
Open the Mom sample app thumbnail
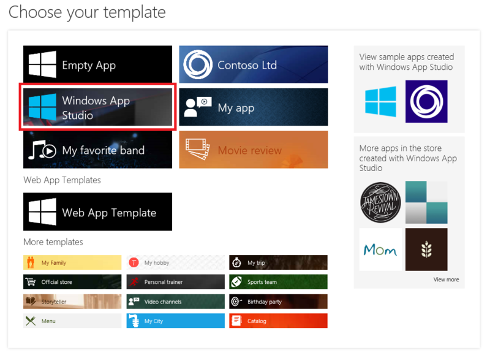(380, 249)
